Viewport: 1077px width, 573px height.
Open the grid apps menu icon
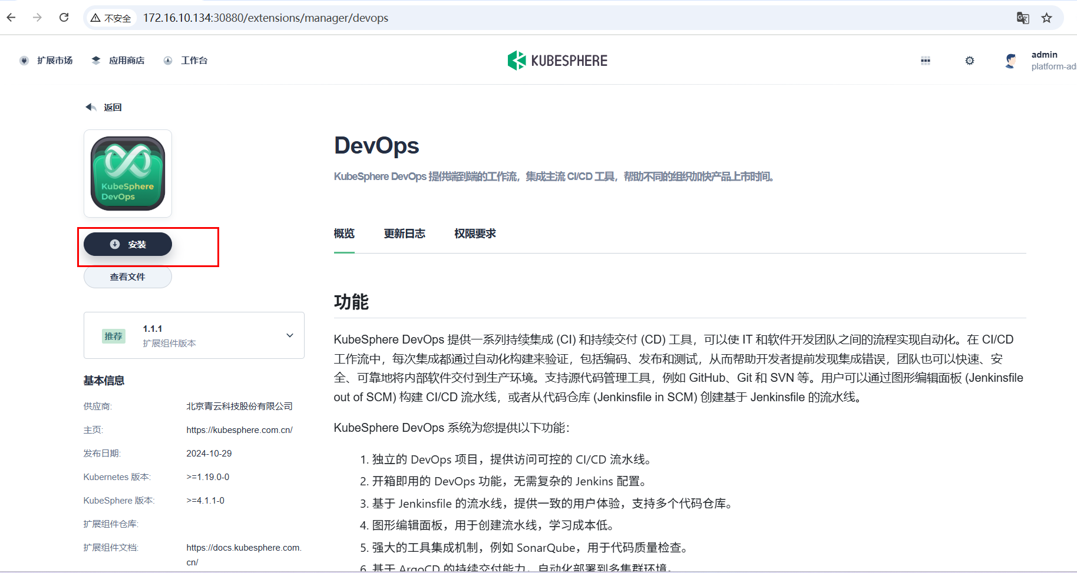[926, 61]
